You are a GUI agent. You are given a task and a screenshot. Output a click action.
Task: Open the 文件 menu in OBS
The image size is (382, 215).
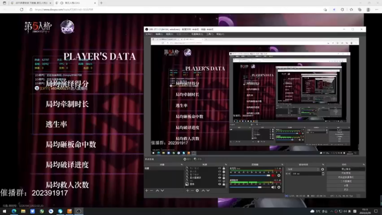coord(149,34)
